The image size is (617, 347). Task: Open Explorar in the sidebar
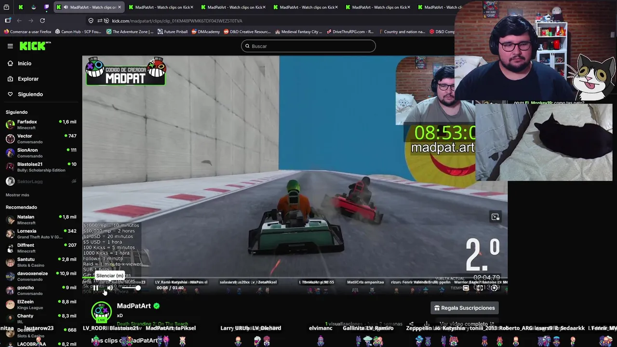(28, 79)
